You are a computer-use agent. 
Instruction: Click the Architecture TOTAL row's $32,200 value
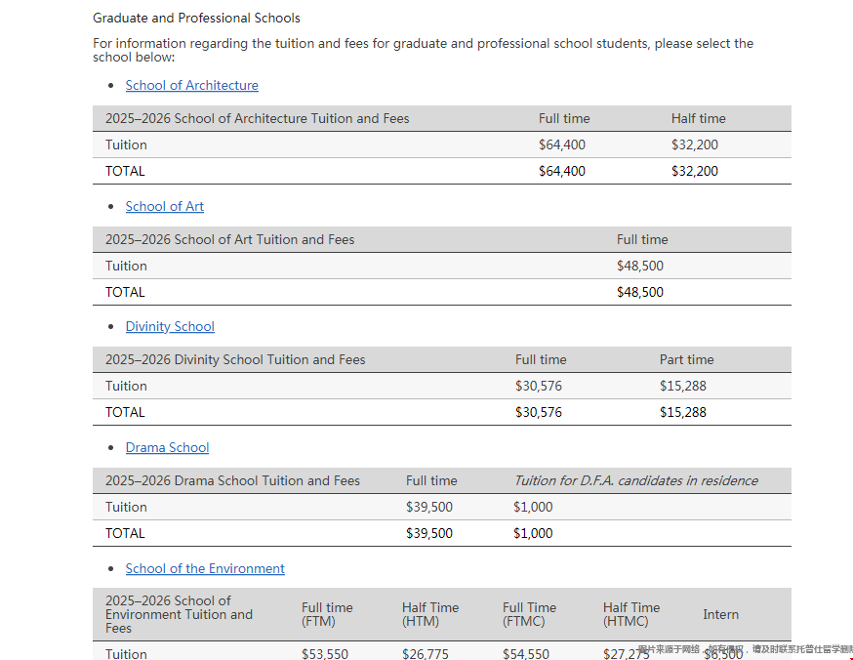point(694,171)
